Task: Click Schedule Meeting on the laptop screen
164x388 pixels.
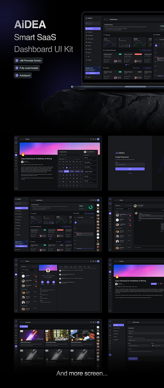Action: tap(145, 50)
